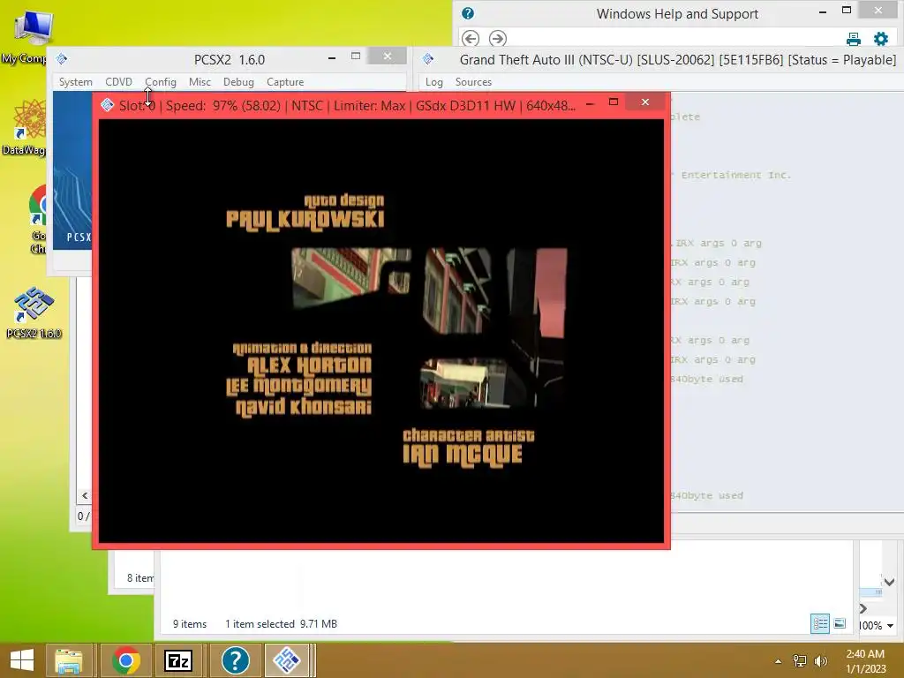Image resolution: width=904 pixels, height=678 pixels.
Task: Click the Help and Support back arrow
Action: (x=471, y=39)
